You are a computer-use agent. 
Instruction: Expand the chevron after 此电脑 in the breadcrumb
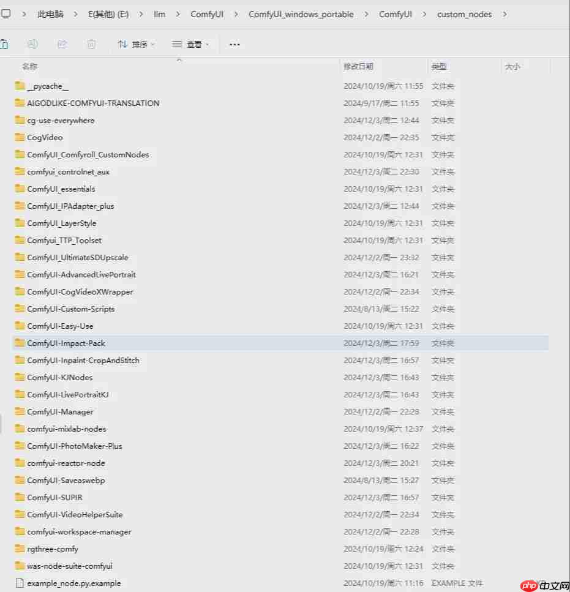(x=76, y=14)
